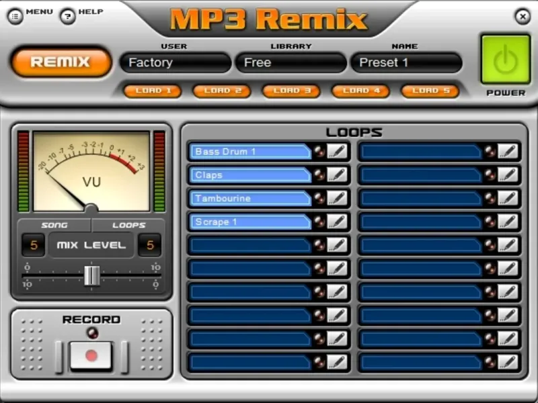Click the empty loop slot below Scrape 1
538x403 pixels.
click(250, 245)
